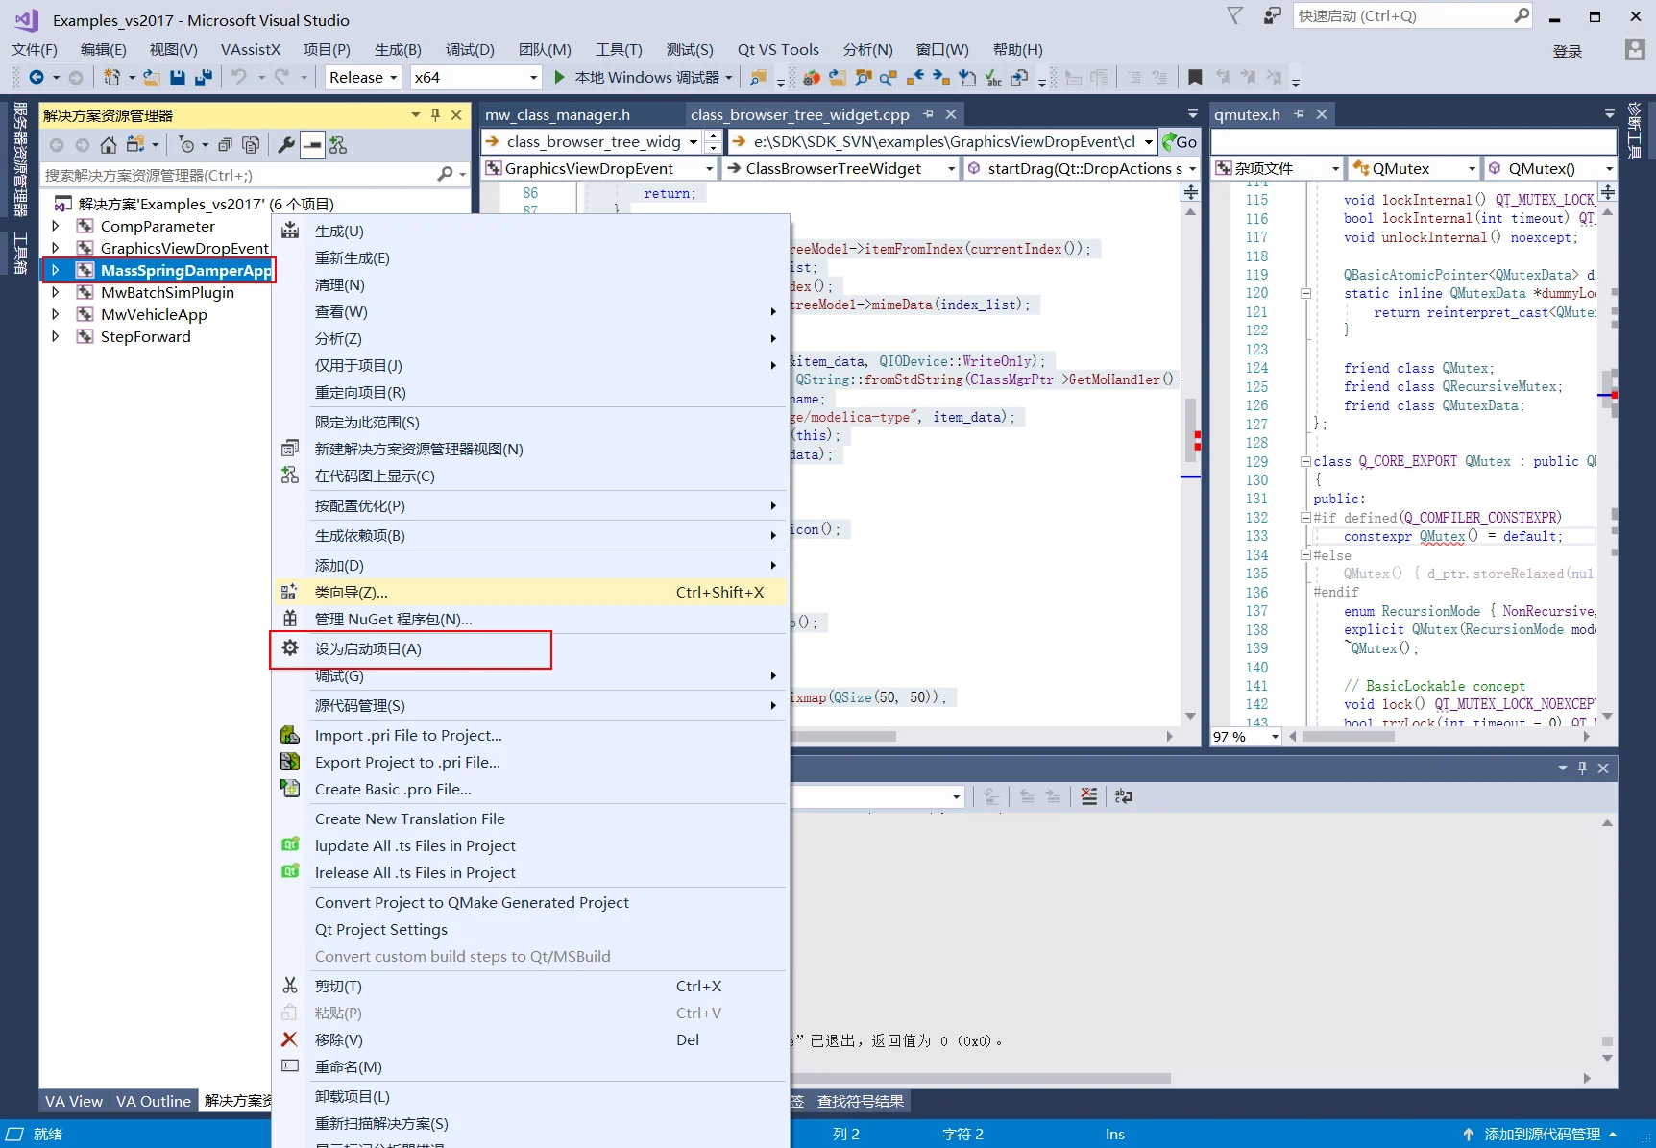Click the Find in Files icon
The image size is (1656, 1148).
(x=758, y=78)
